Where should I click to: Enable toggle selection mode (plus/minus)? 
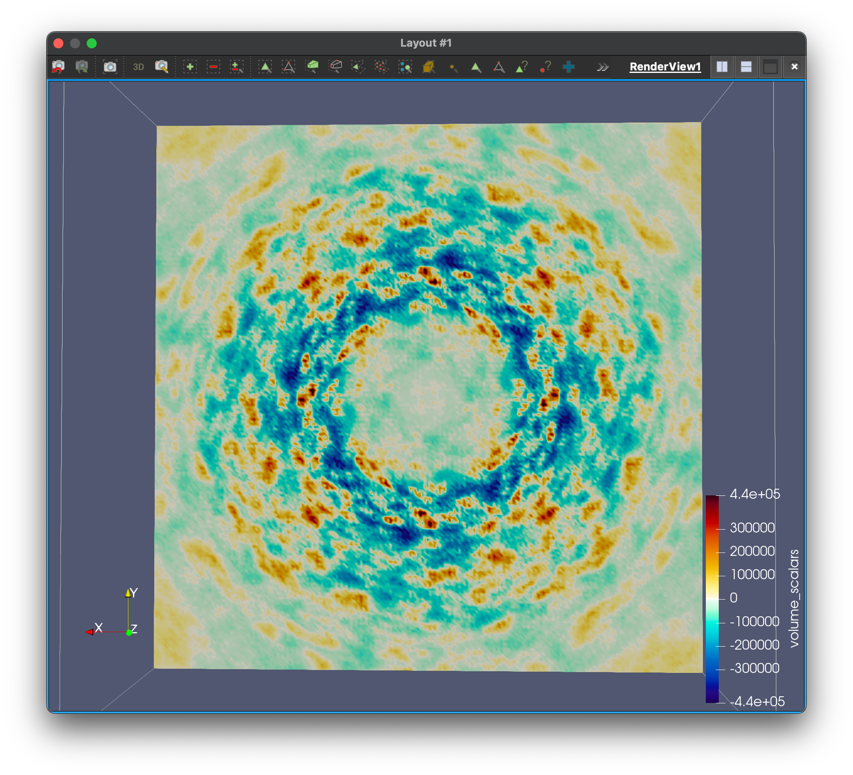pyautogui.click(x=236, y=66)
